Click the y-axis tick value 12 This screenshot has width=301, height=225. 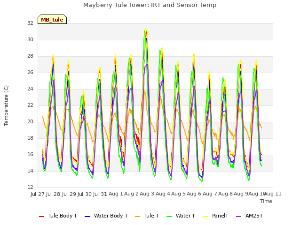tap(30, 187)
